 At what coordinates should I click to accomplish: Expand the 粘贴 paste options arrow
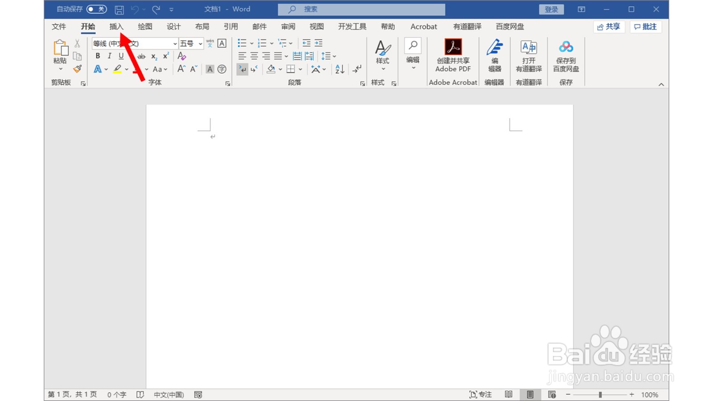(60, 69)
